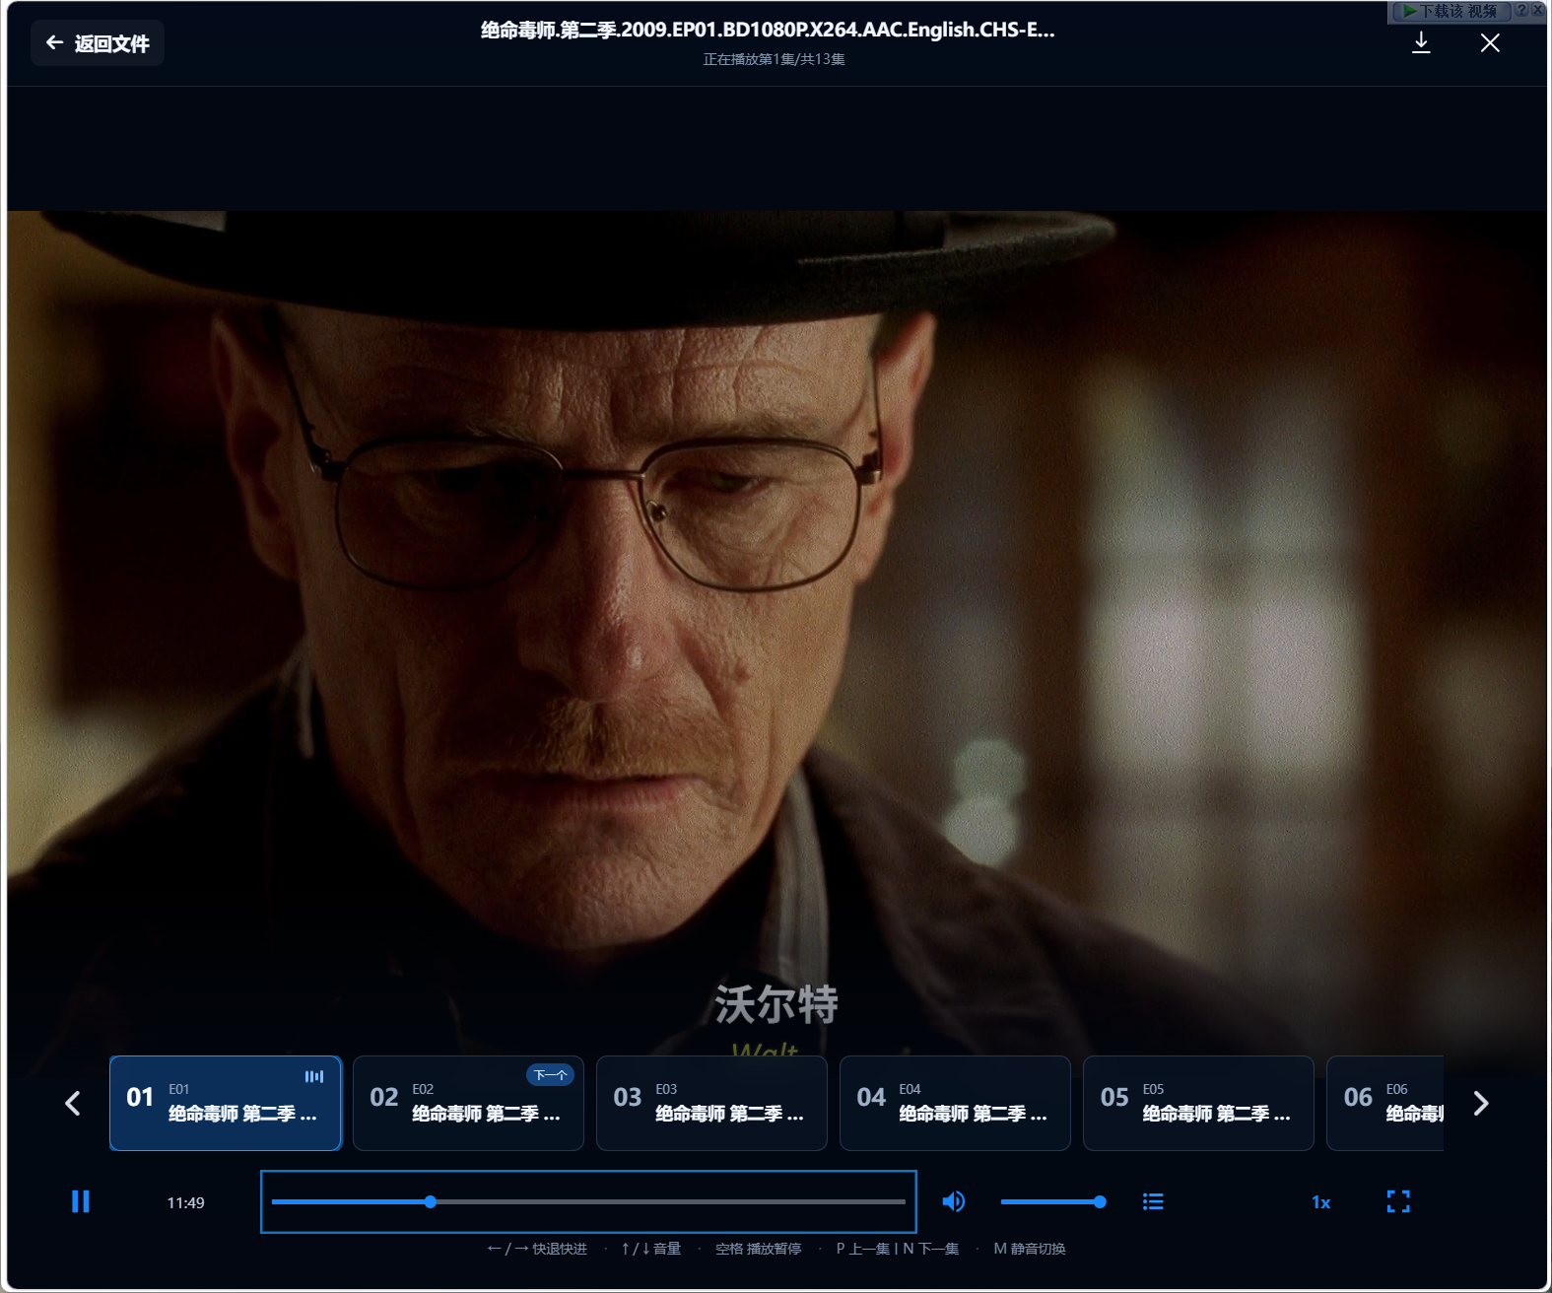Show previous episodes with the left chevron
The image size is (1552, 1293).
[x=73, y=1103]
